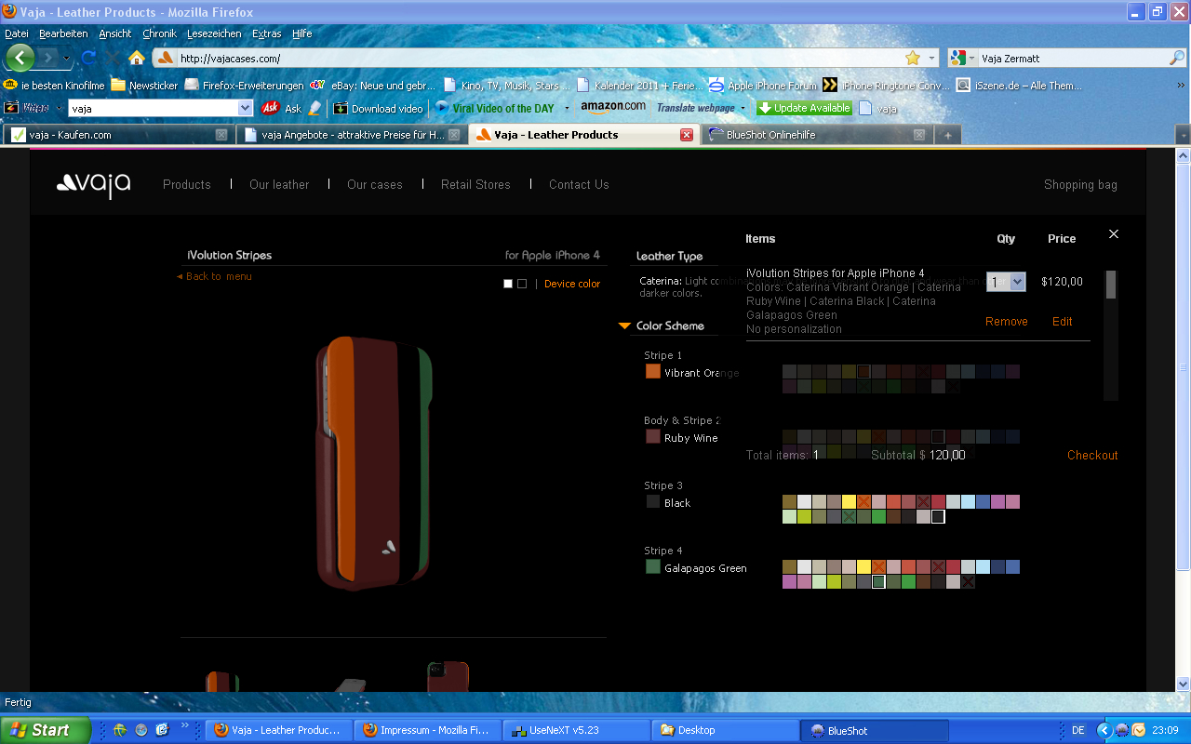Select the white device color box

(x=508, y=284)
